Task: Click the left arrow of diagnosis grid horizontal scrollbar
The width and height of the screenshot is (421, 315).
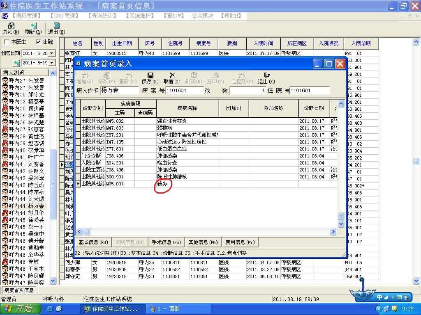Action: click(79, 231)
